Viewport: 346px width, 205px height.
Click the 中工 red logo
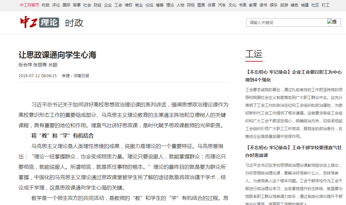pos(29,22)
